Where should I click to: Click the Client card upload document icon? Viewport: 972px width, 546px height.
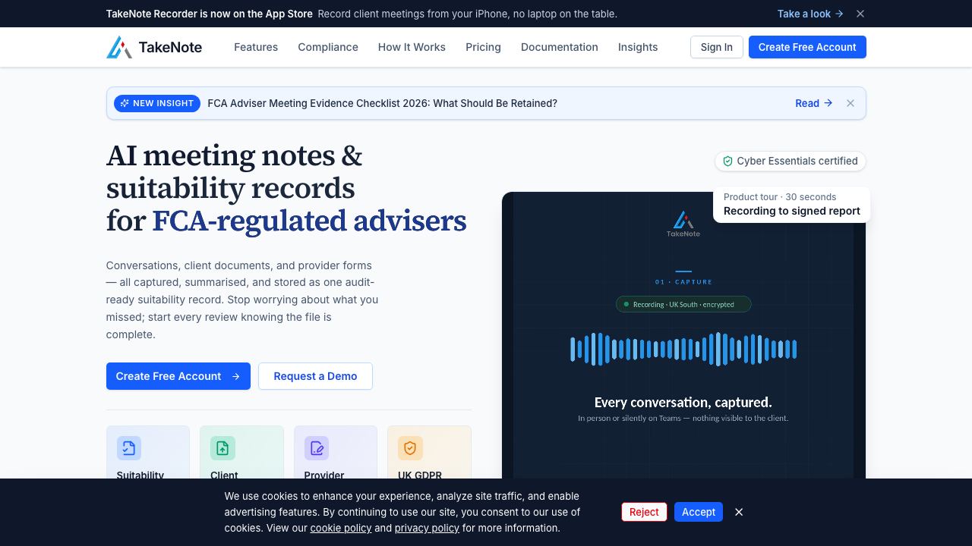pyautogui.click(x=222, y=448)
